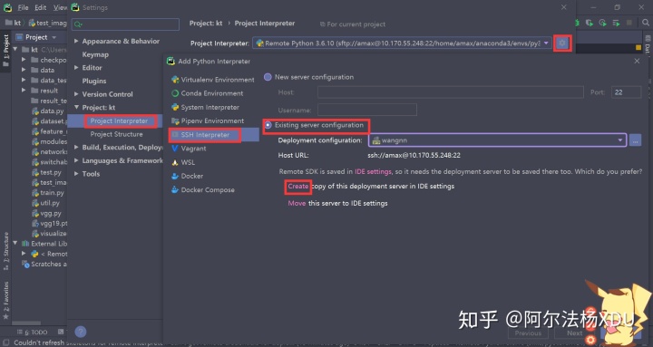Click the Previous button
The height and width of the screenshot is (347, 653).
click(x=528, y=333)
